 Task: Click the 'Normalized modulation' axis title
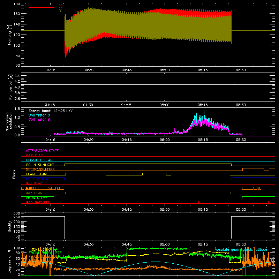coord(9,122)
